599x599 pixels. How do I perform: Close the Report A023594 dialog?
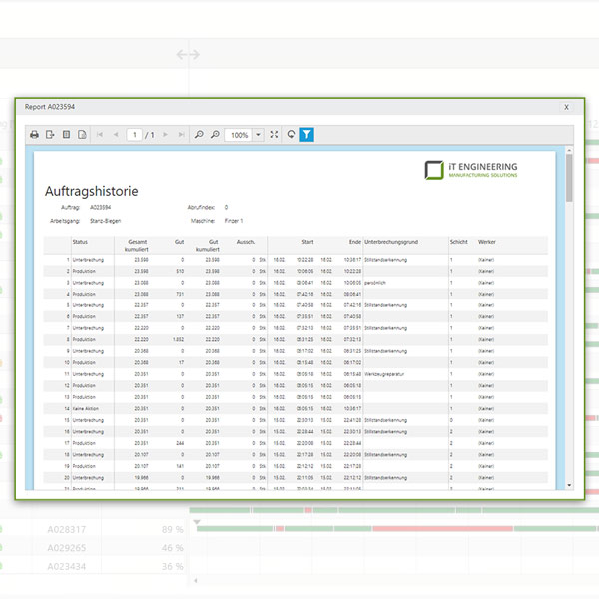click(566, 106)
